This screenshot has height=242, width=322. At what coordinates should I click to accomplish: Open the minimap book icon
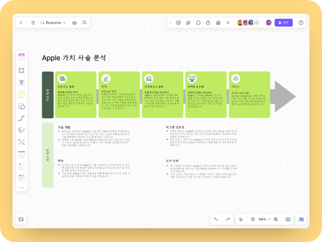(288, 219)
